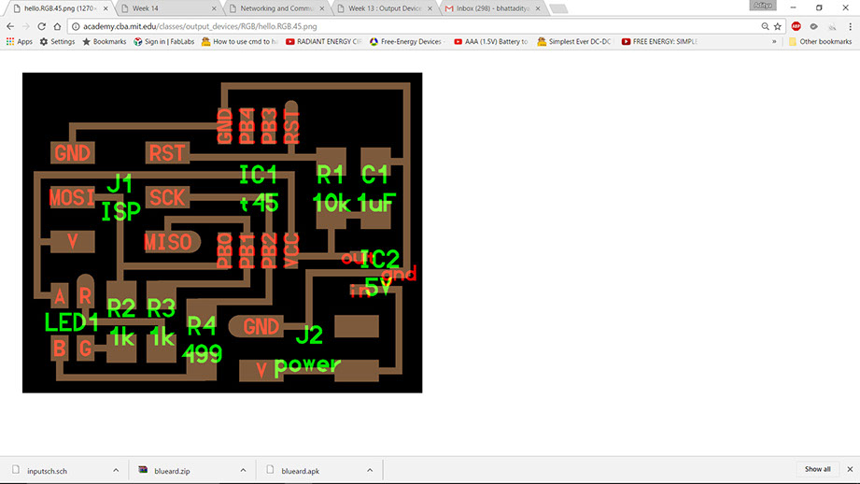The height and width of the screenshot is (484, 860).
Task: Open the Other bookmarks folder
Action: 820,42
